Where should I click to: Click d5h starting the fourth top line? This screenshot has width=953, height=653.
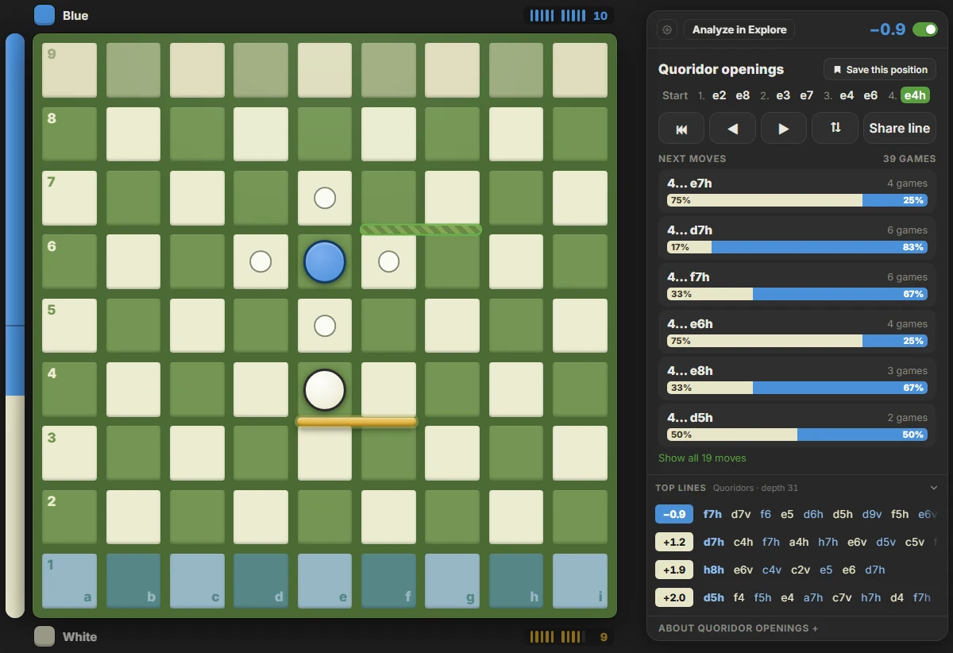[713, 597]
